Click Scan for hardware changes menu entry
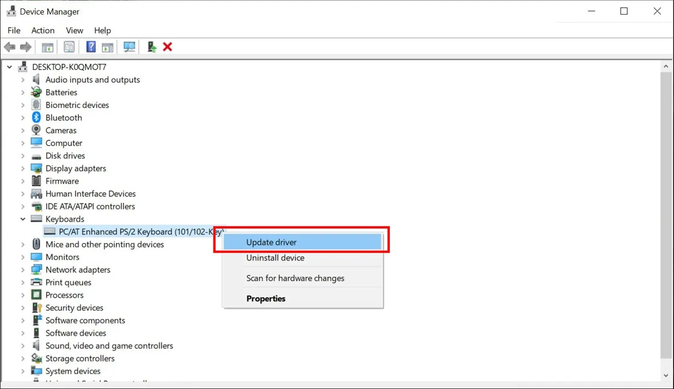Screen dimensions: 674x389 click(x=295, y=278)
